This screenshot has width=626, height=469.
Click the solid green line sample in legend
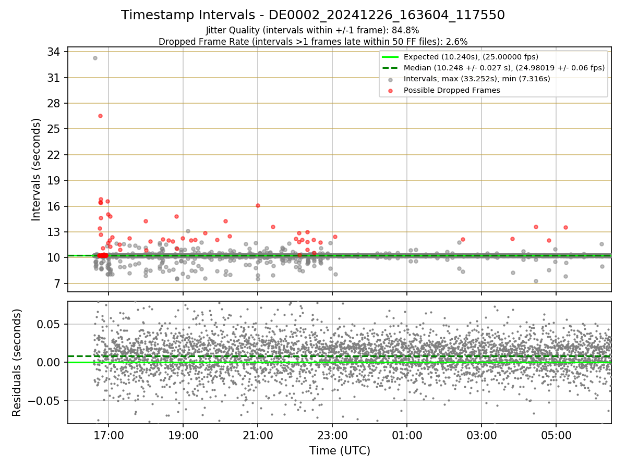pos(390,57)
